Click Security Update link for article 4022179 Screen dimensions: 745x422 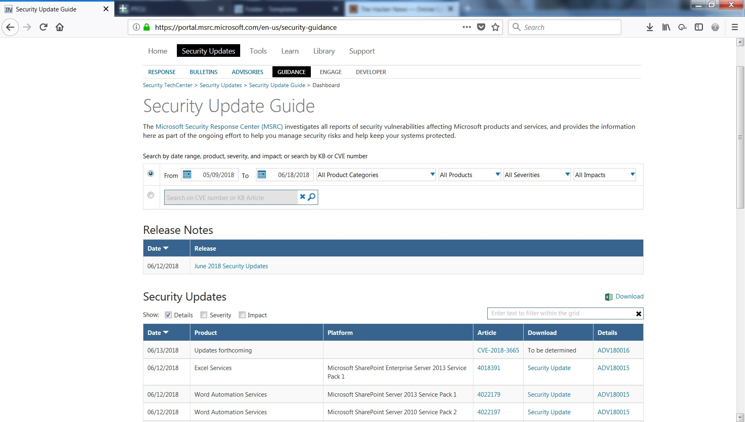click(x=549, y=395)
